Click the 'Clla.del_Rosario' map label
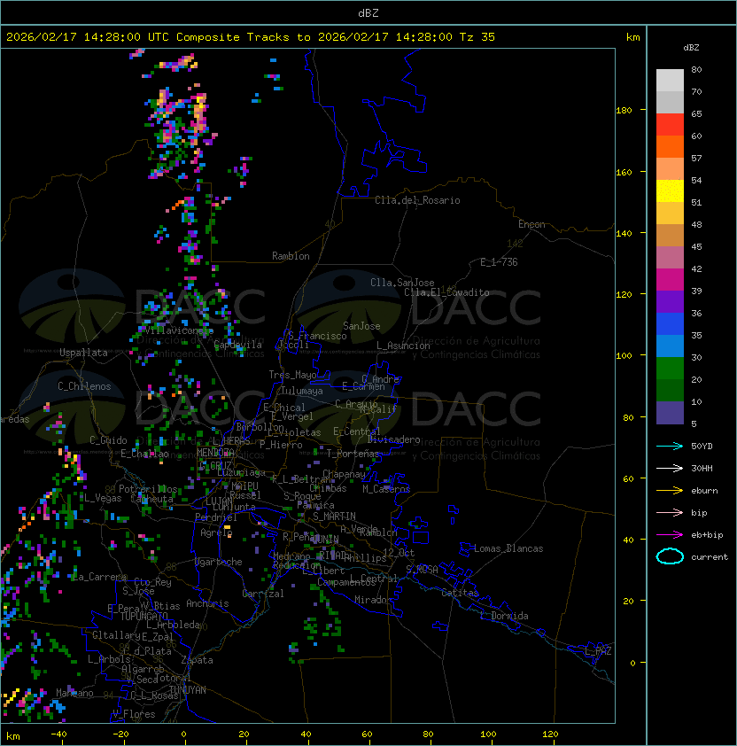The height and width of the screenshot is (746, 737). 417,200
